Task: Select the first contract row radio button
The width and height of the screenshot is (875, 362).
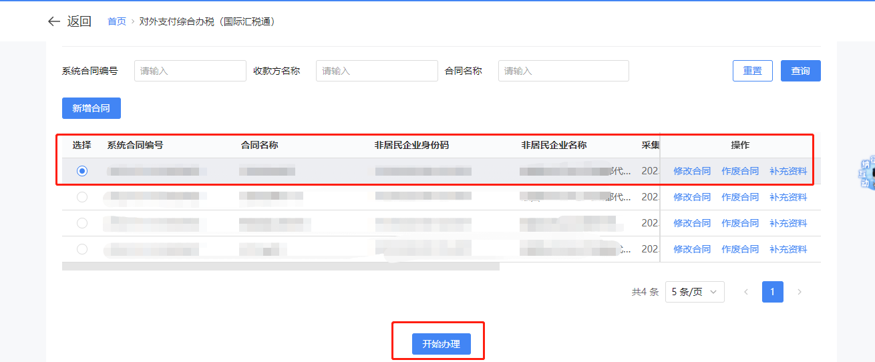Action: click(x=82, y=171)
